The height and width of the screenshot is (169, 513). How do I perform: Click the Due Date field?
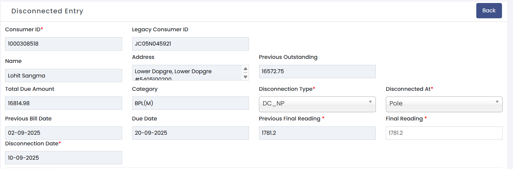coord(190,133)
